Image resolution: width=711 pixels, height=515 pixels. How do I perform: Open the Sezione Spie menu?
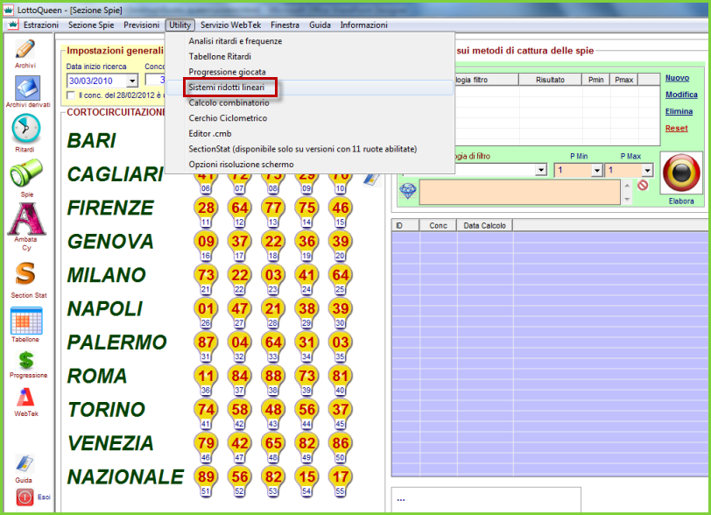tap(91, 25)
